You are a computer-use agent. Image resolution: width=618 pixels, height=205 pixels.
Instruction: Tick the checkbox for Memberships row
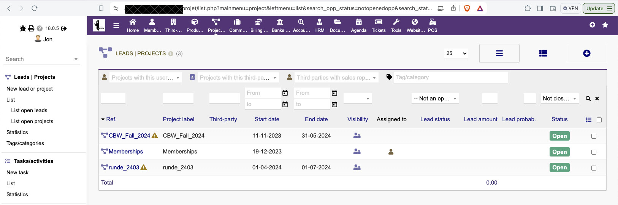594,152
